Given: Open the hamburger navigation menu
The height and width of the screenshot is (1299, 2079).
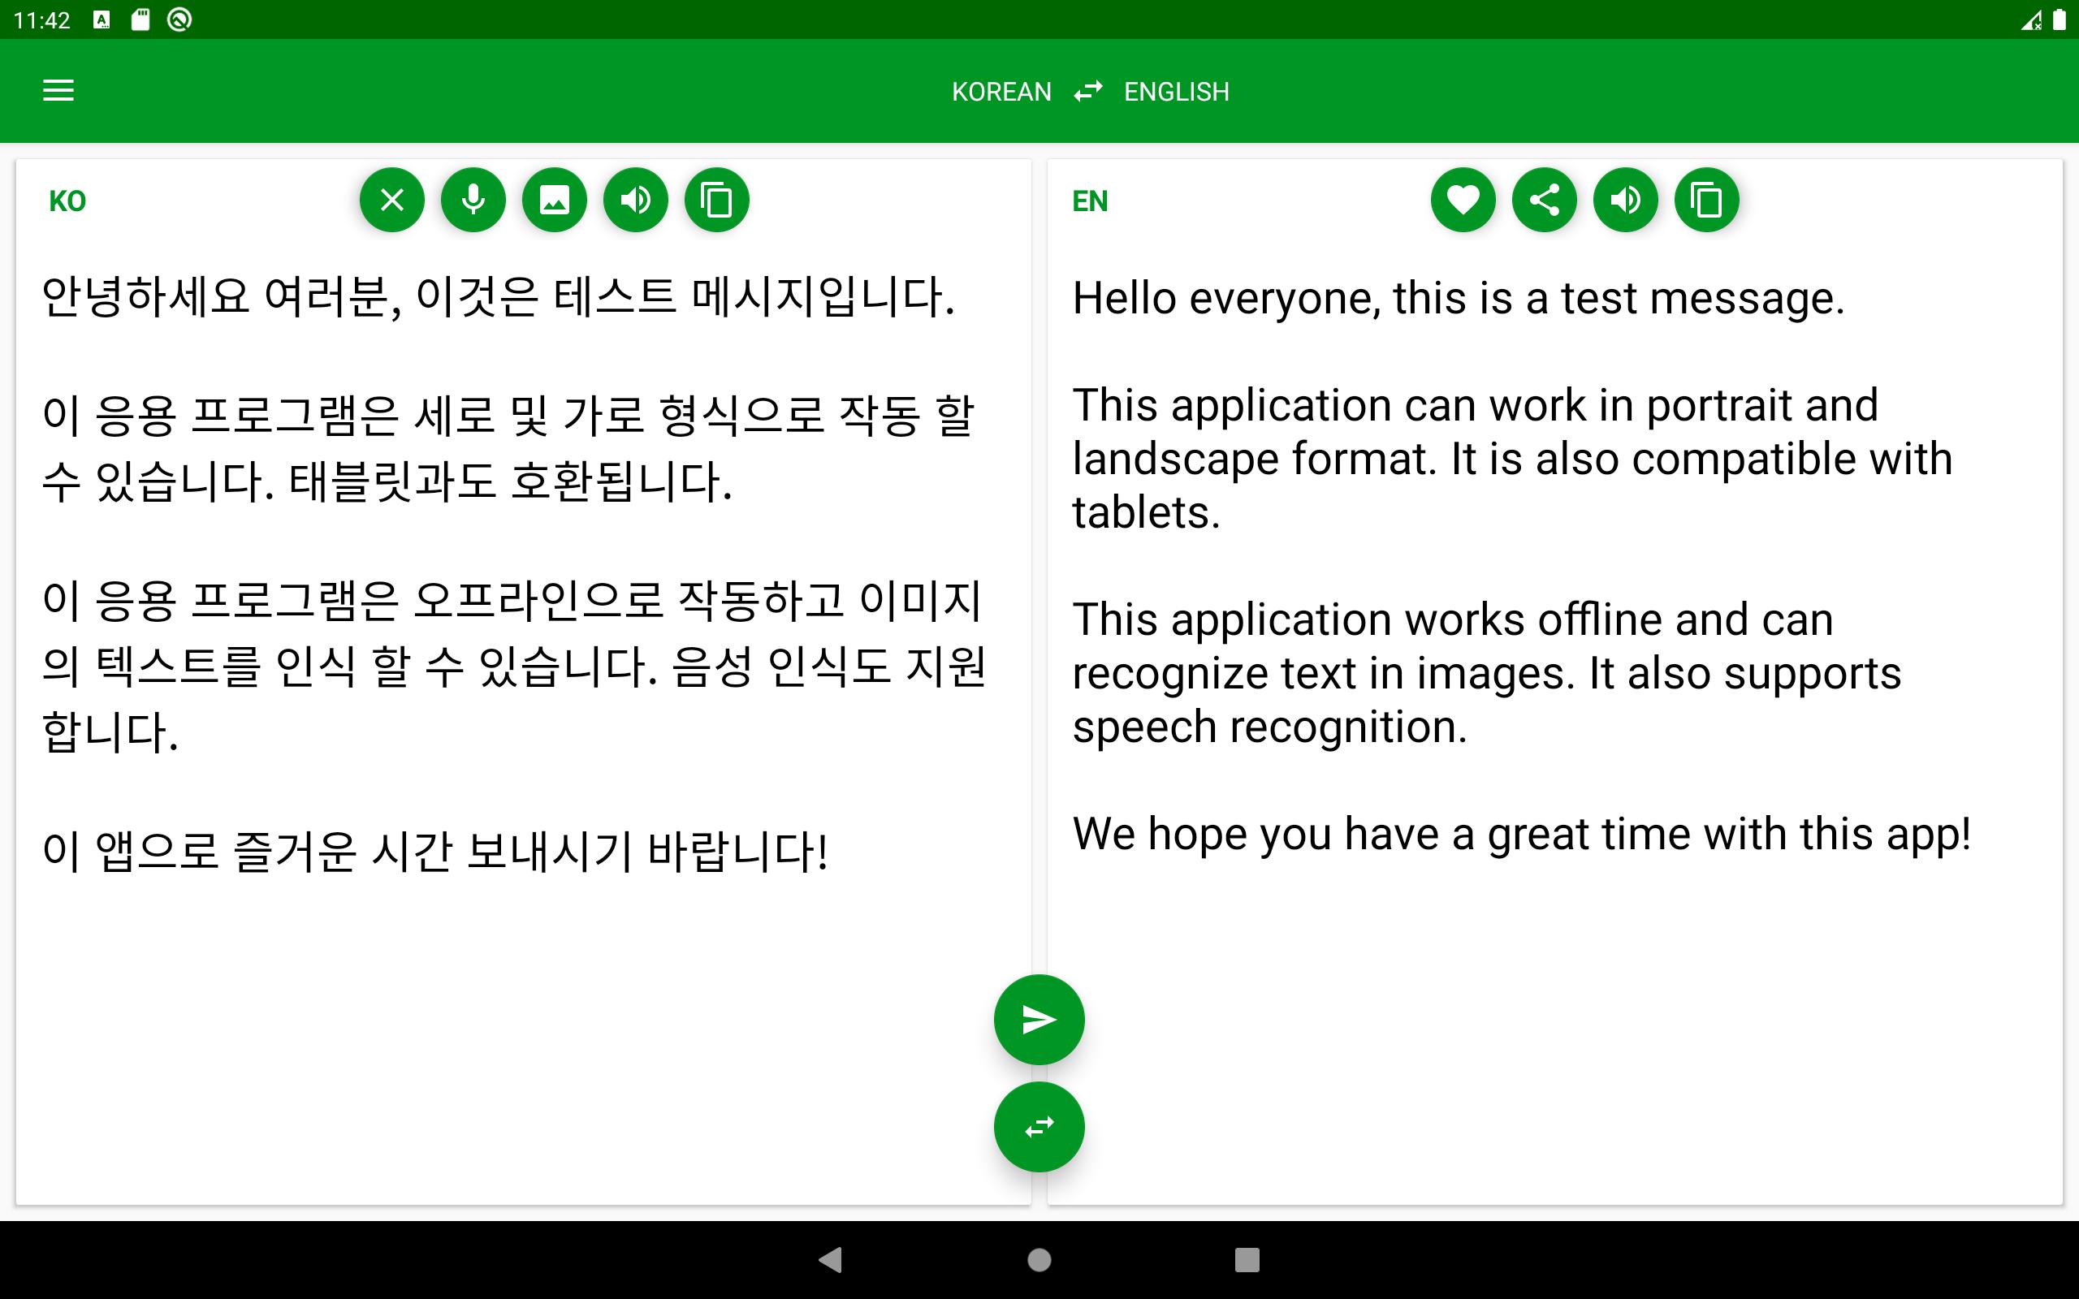Looking at the screenshot, I should 58,90.
